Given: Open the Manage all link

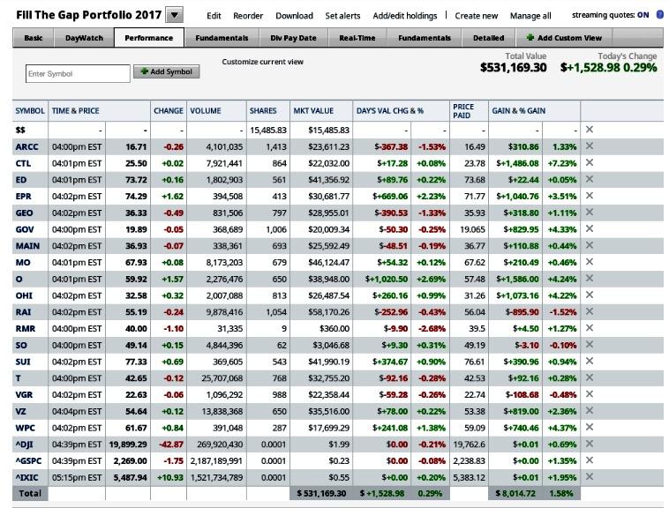Looking at the screenshot, I should (x=530, y=16).
